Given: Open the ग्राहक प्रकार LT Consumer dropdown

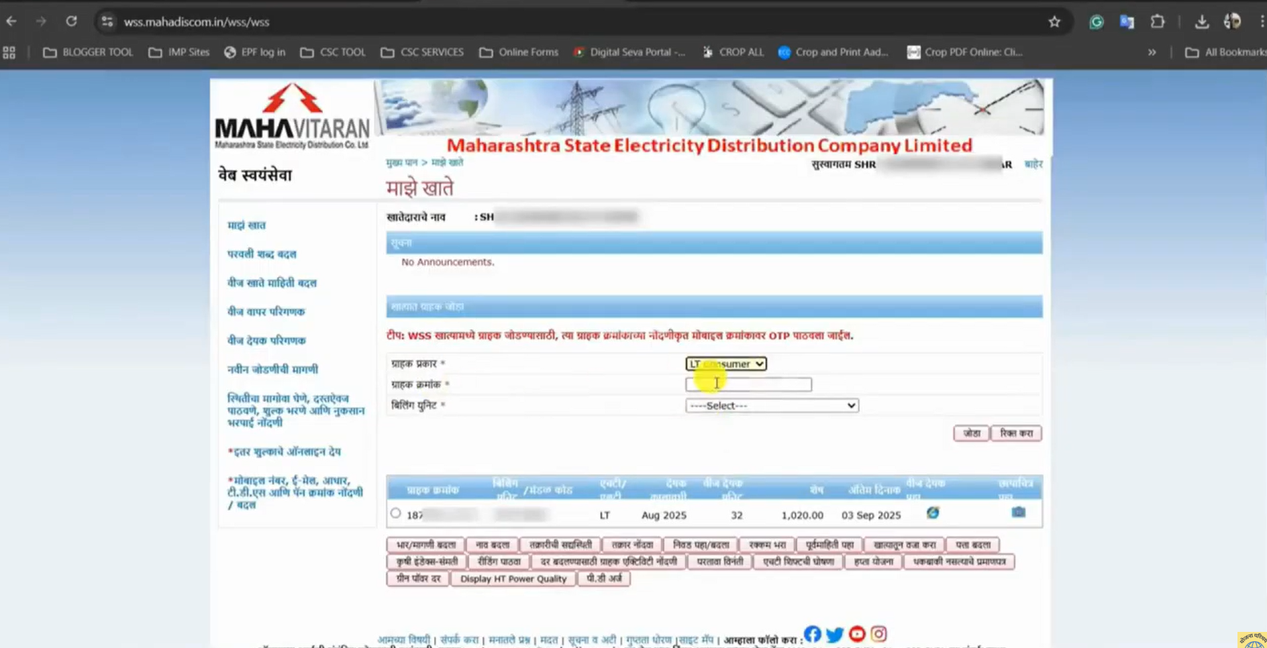Looking at the screenshot, I should pyautogui.click(x=725, y=364).
